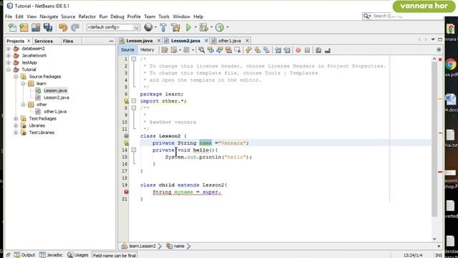Click red Start Macro Recording icon

point(298,50)
